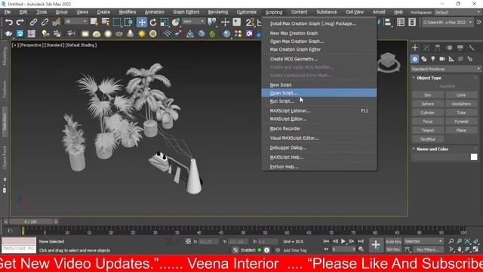
Task: Activate Select and Rotate tool
Action: click(153, 22)
